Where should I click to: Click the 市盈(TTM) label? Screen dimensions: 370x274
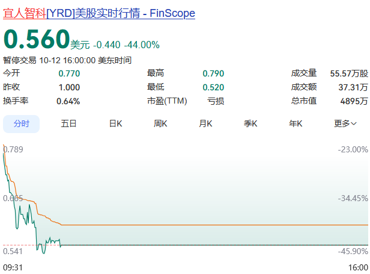167,101
